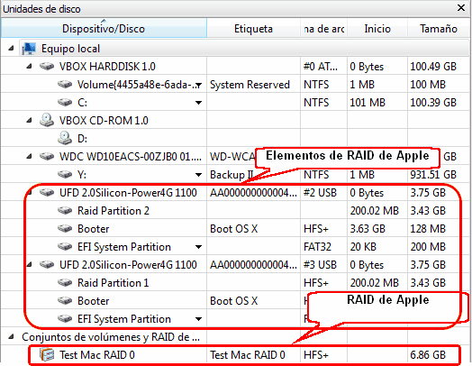The height and width of the screenshot is (366, 472).
Task: Sort by the Dispositivo/Disco column header
Action: point(104,28)
